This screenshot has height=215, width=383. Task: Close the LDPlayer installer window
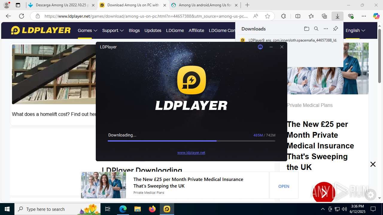[x=282, y=47]
